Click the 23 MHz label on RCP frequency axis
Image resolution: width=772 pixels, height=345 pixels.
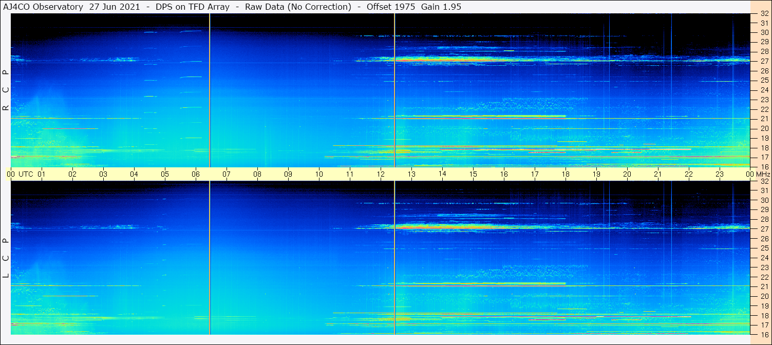pos(764,100)
